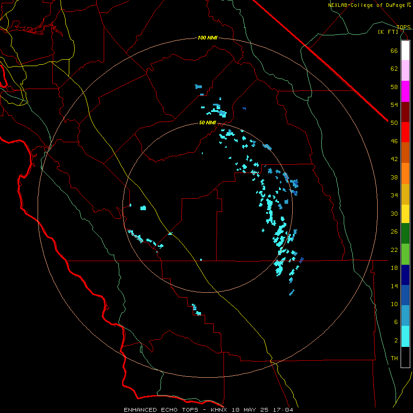This screenshot has height=413, width=413.
Task: Click the dark orange 42-46 kft swatch
Action: tap(405, 152)
